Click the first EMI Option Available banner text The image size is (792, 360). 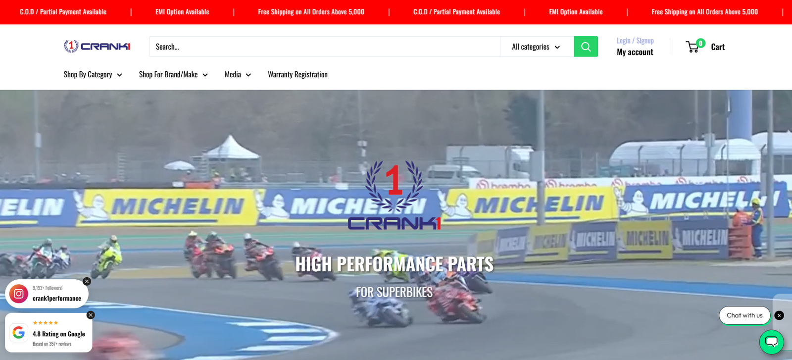click(x=182, y=12)
